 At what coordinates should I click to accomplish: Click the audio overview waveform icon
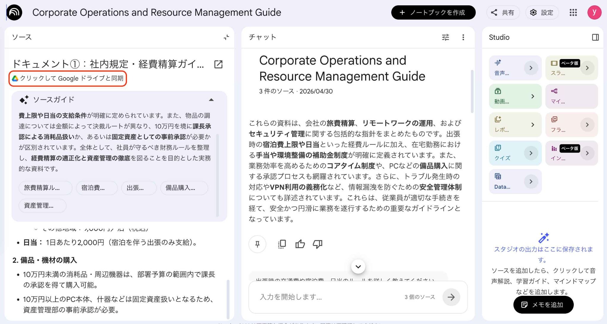498,62
